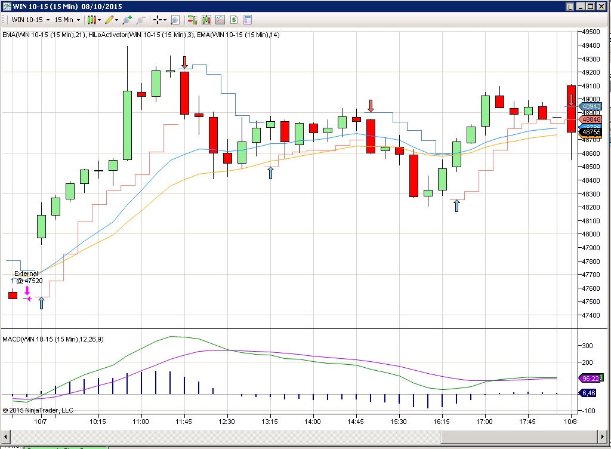Click the tall green candle before 11:00
Viewport: 611px width, 449px height.
coord(128,125)
